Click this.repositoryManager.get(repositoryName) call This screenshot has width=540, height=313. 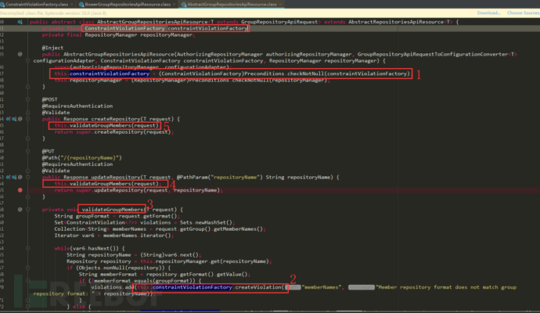coord(204,261)
